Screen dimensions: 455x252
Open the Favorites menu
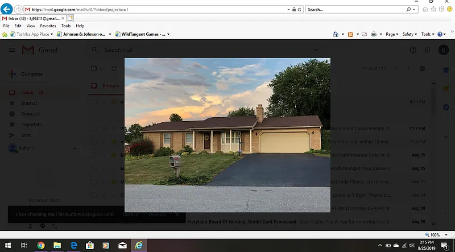point(48,26)
